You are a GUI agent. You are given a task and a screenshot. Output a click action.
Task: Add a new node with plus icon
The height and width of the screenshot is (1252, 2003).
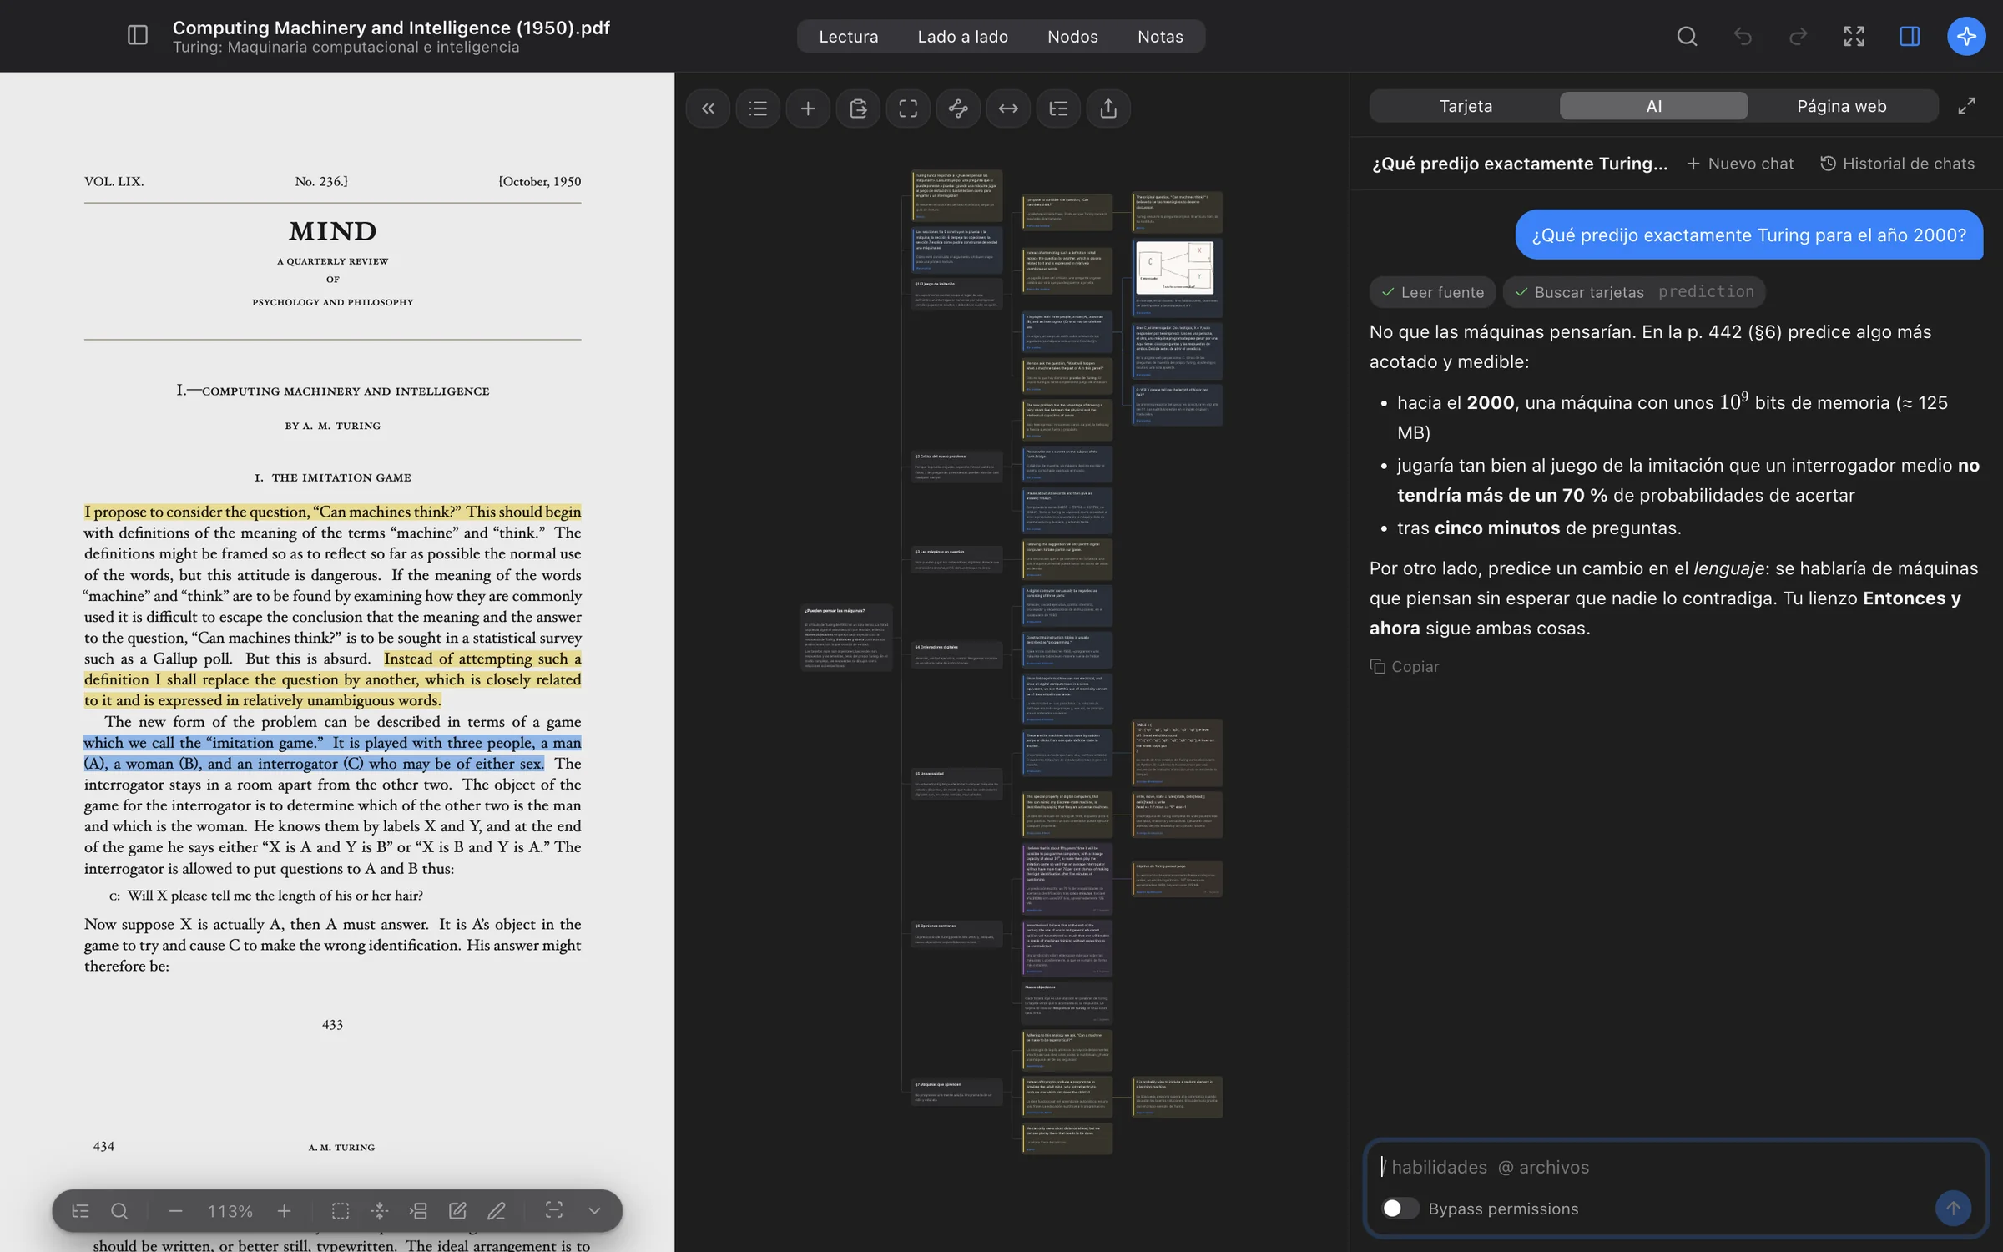[808, 109]
